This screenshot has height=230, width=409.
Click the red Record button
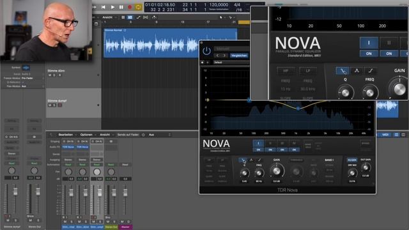[x=130, y=7]
